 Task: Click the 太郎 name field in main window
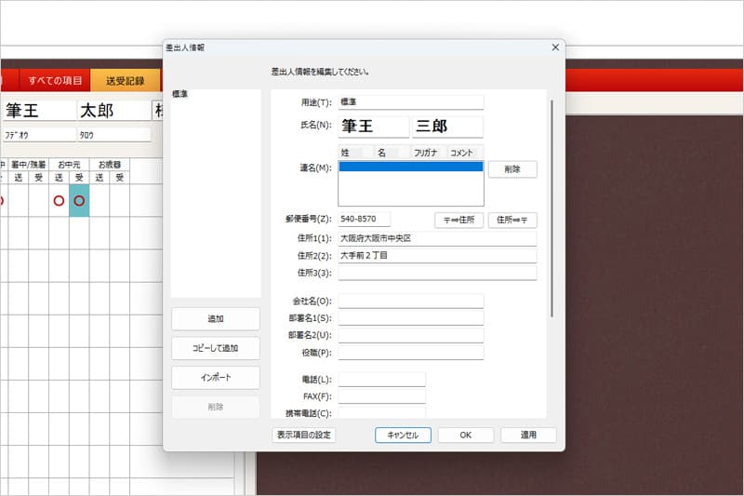coord(113,111)
